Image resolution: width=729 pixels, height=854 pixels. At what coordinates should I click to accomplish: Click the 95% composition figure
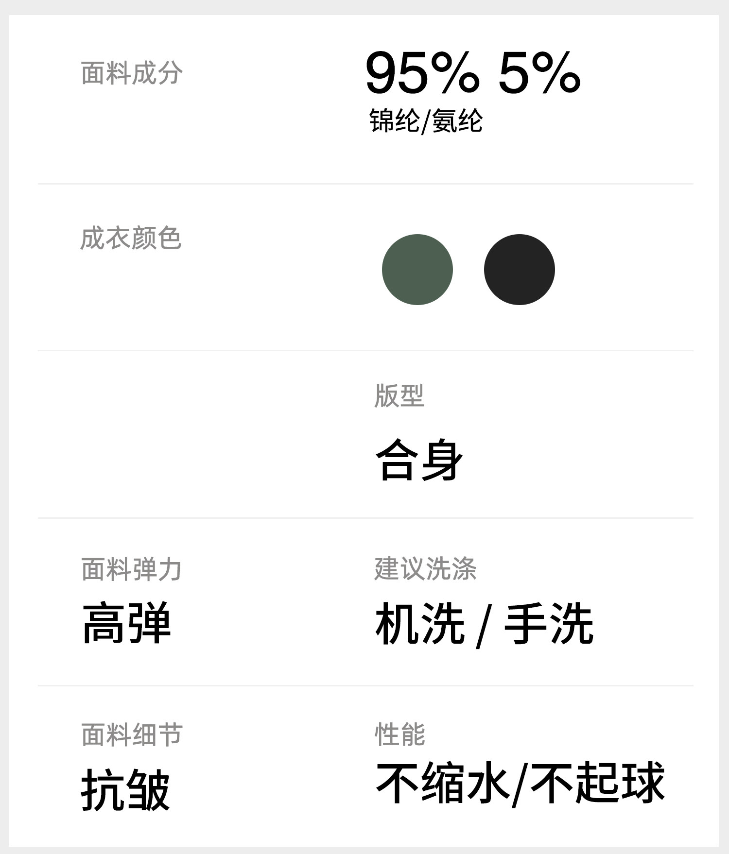click(x=422, y=73)
